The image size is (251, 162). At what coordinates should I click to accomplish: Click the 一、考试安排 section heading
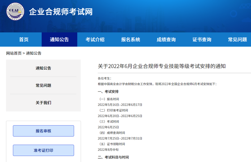(x=108, y=92)
